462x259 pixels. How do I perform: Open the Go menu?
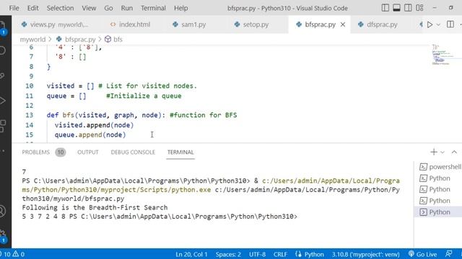pyautogui.click(x=108, y=8)
